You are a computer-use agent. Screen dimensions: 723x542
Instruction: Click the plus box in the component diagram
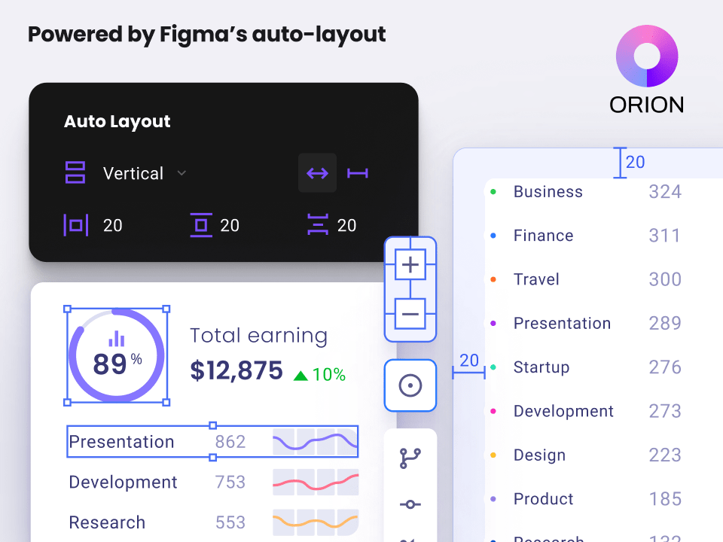(410, 265)
